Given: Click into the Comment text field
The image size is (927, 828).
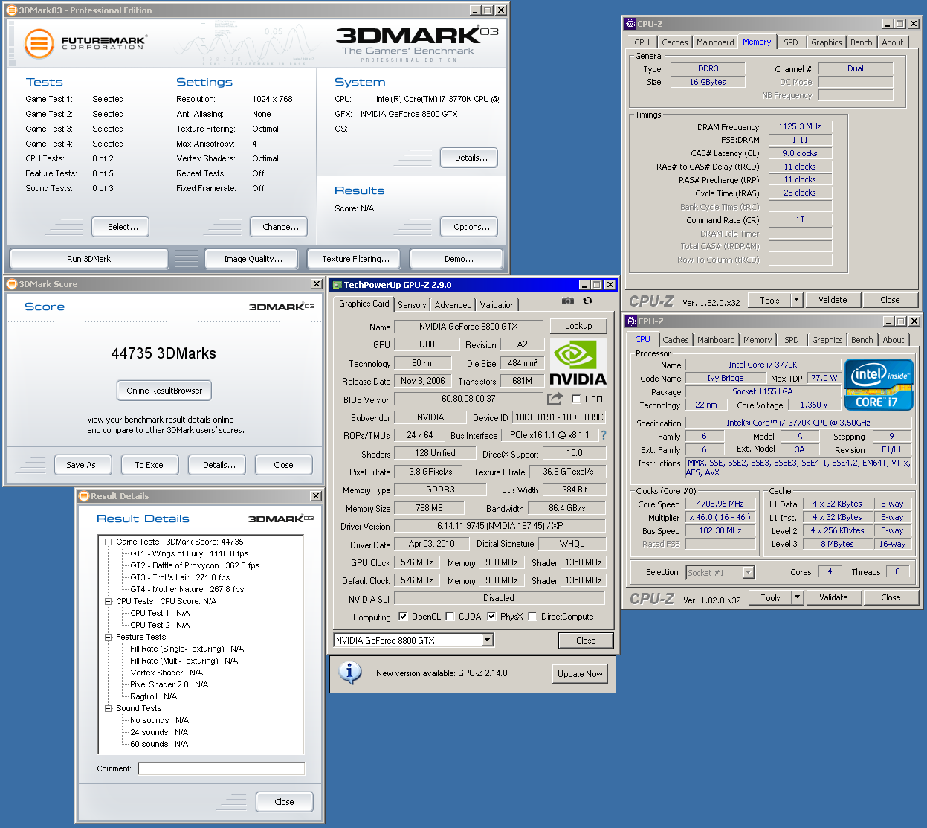Looking at the screenshot, I should click(221, 768).
